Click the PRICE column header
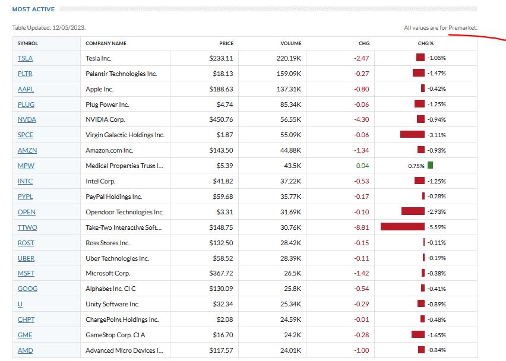The width and height of the screenshot is (506, 361). coord(226,43)
